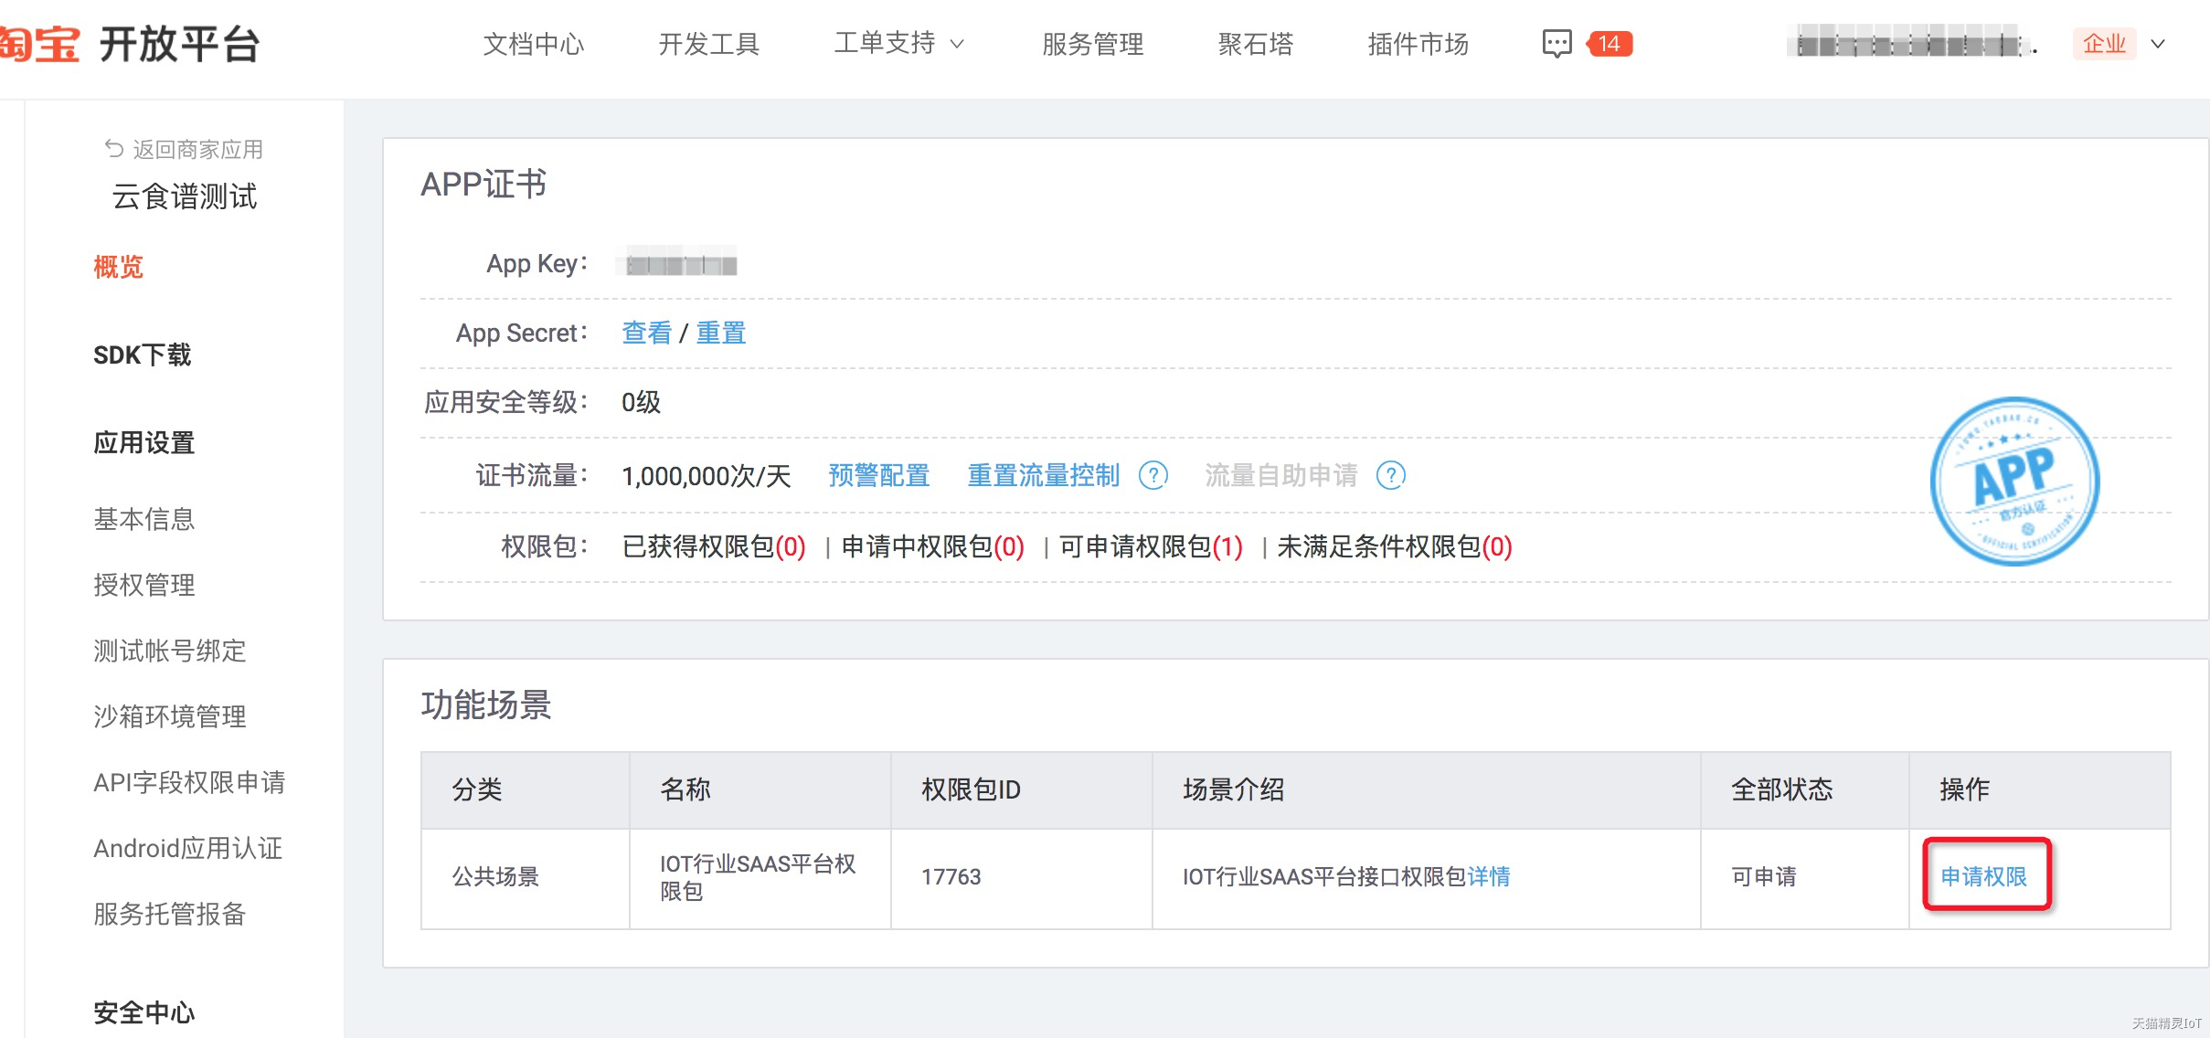
Task: Select 沙箱环境管理 in the sidebar
Action: 170,716
